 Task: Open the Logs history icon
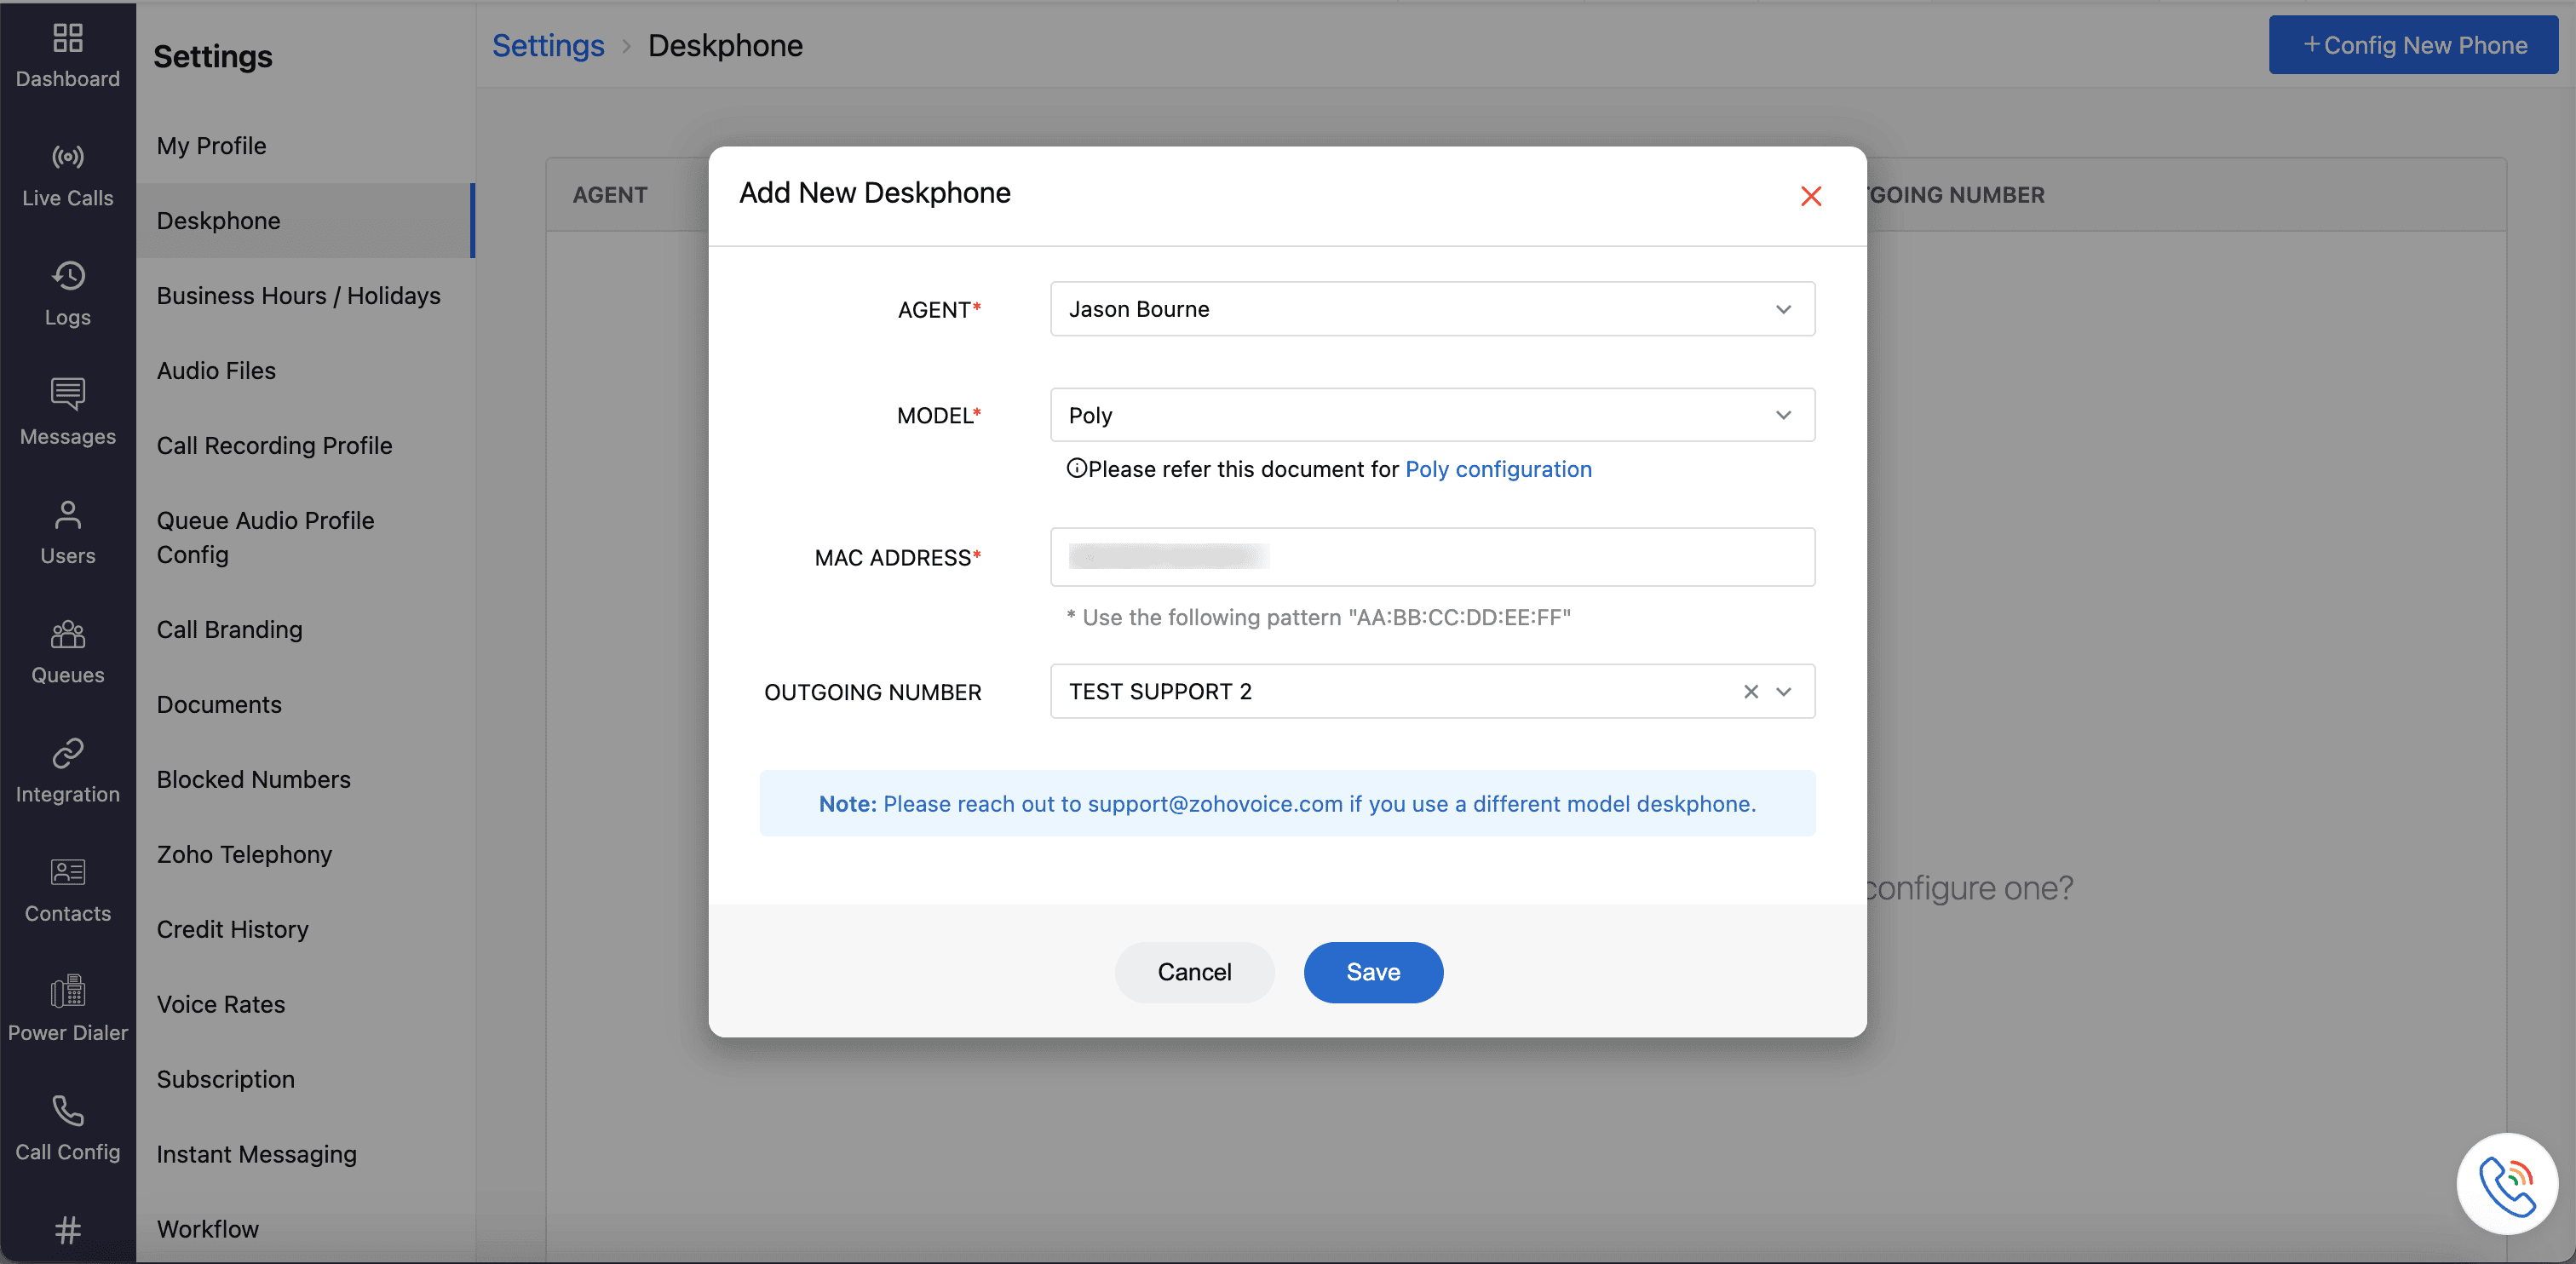(x=67, y=276)
